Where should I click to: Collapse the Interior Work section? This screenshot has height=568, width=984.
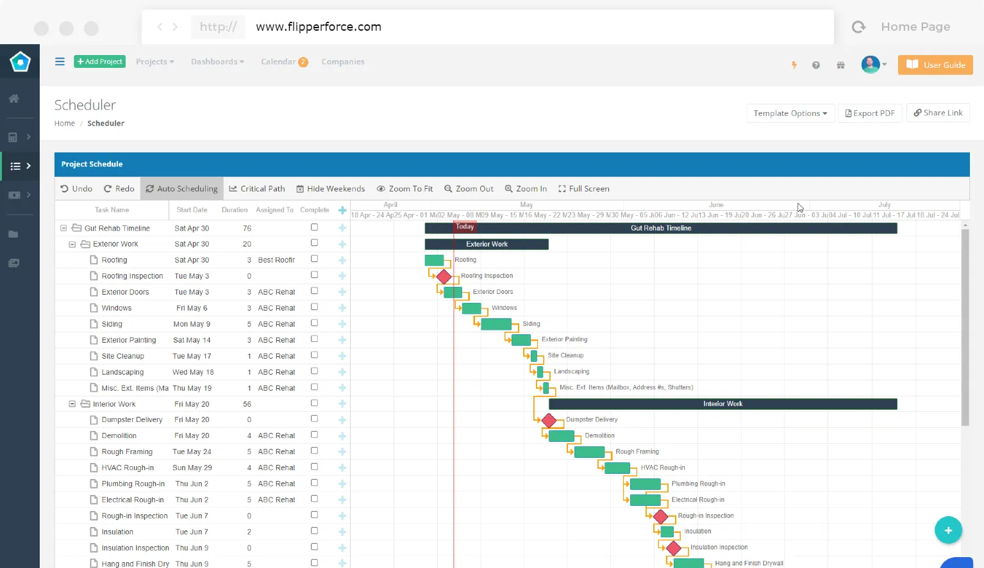tap(72, 403)
